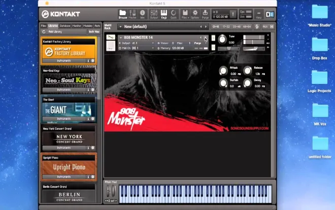Viewport: 335px width, 210px height.
Task: Open the Quick-load browser icon
Action: (174, 14)
